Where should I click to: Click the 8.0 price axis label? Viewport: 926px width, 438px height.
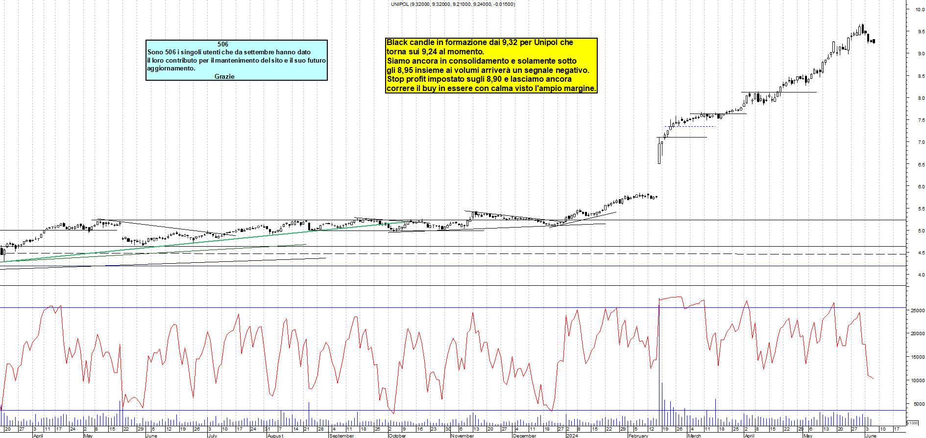coord(921,98)
